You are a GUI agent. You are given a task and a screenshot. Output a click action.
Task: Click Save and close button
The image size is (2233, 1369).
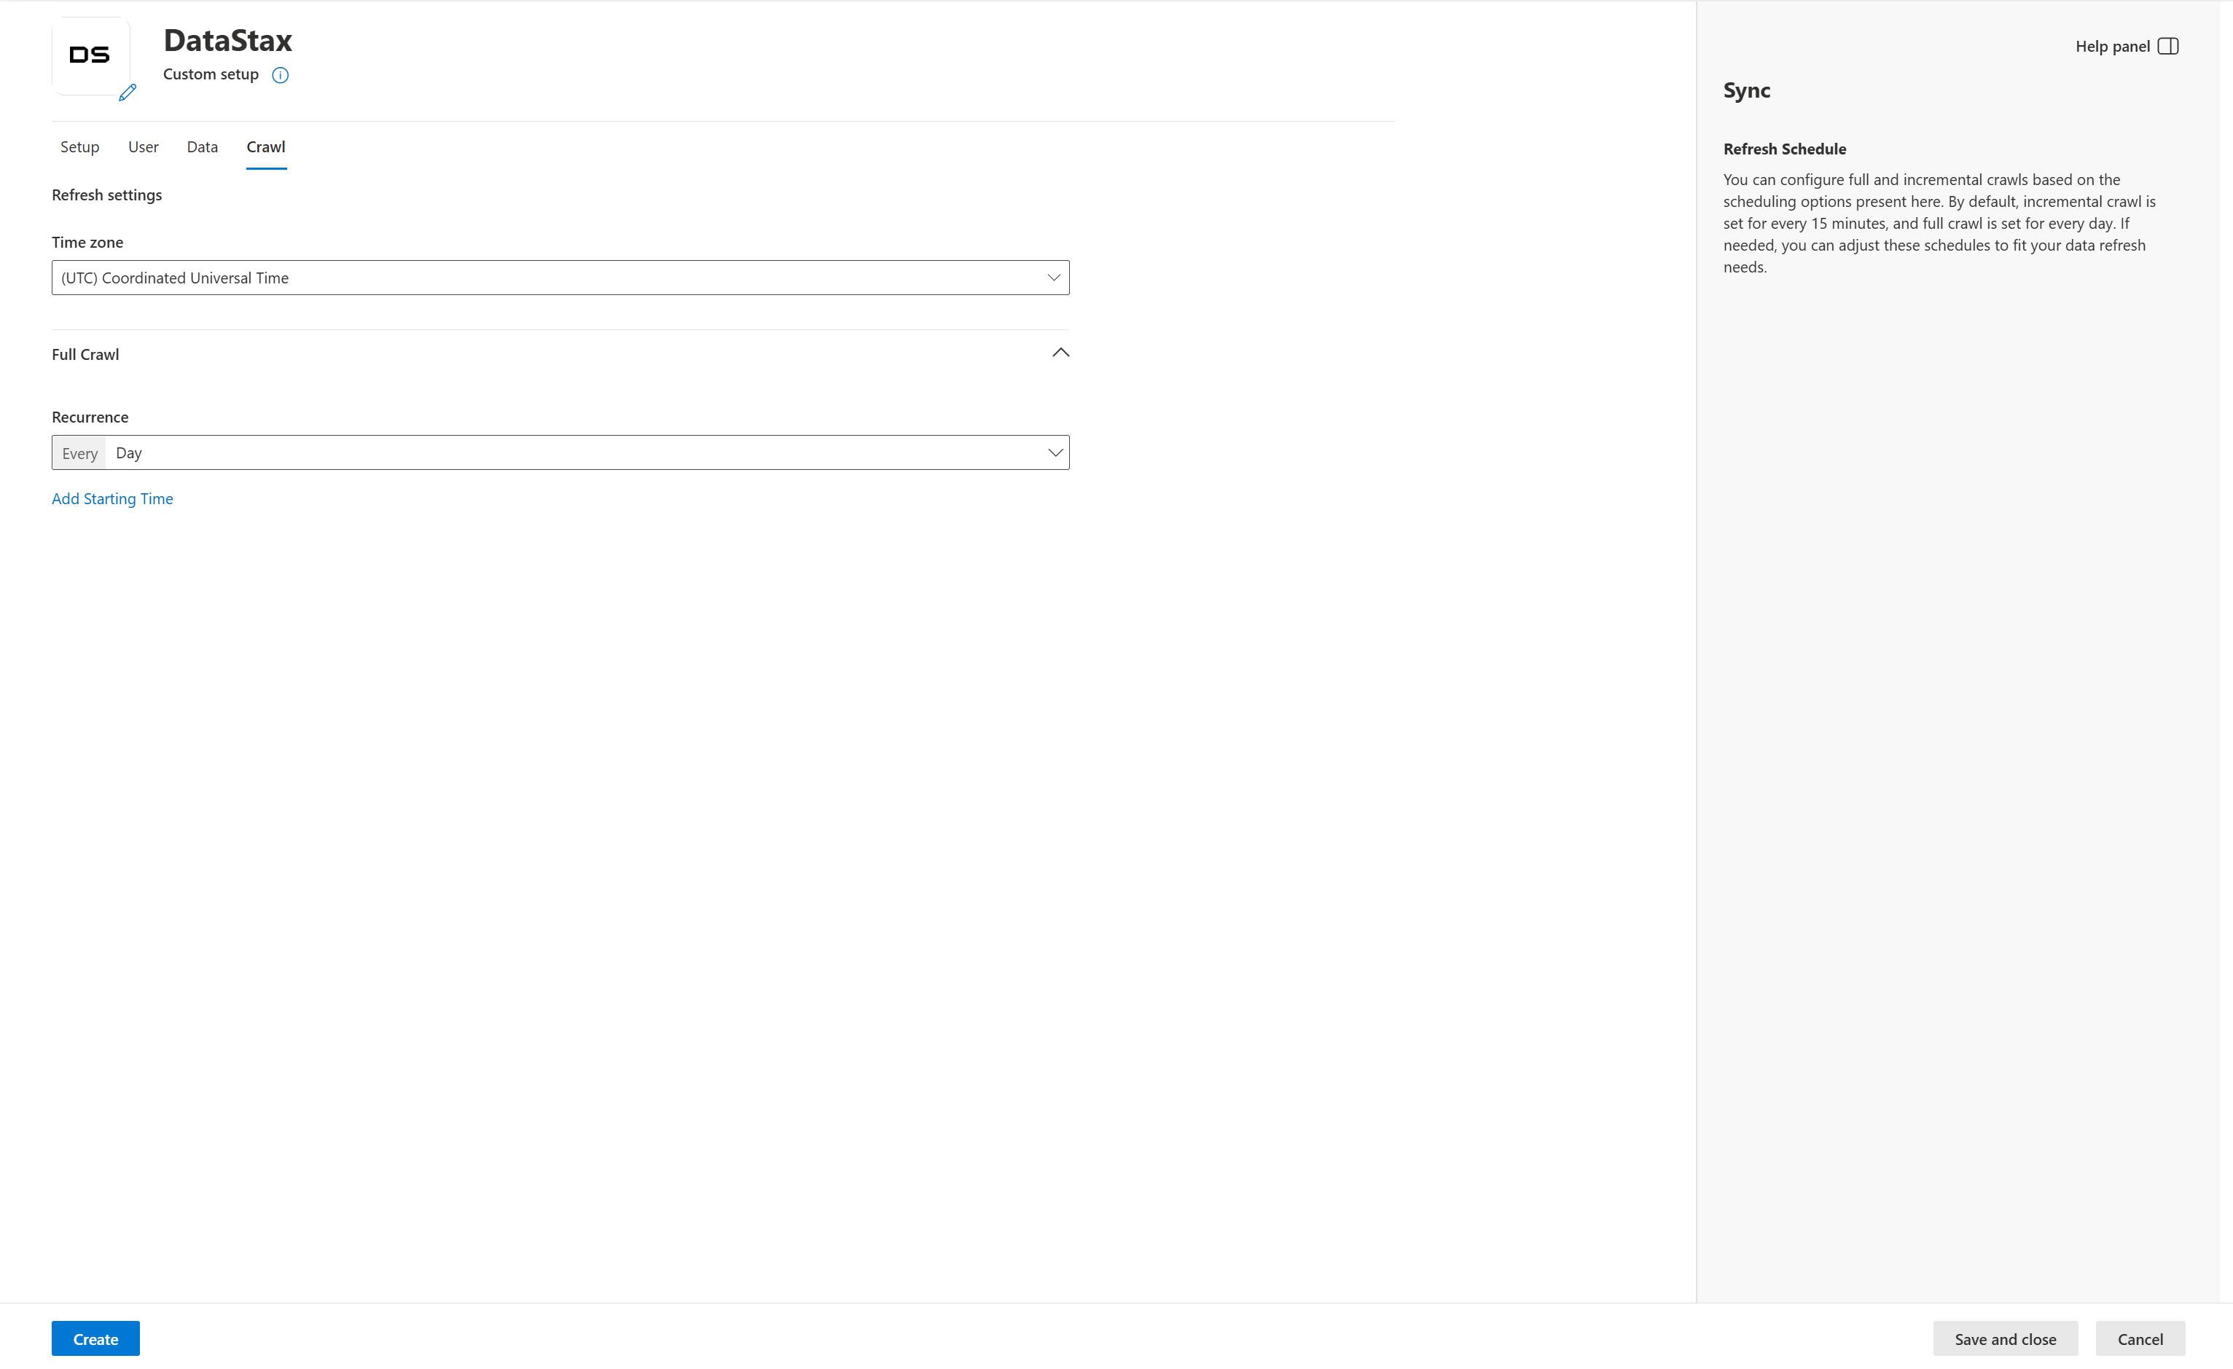pyautogui.click(x=2005, y=1338)
